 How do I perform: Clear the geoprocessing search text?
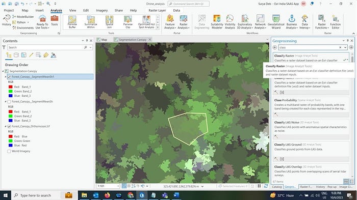click(340, 47)
